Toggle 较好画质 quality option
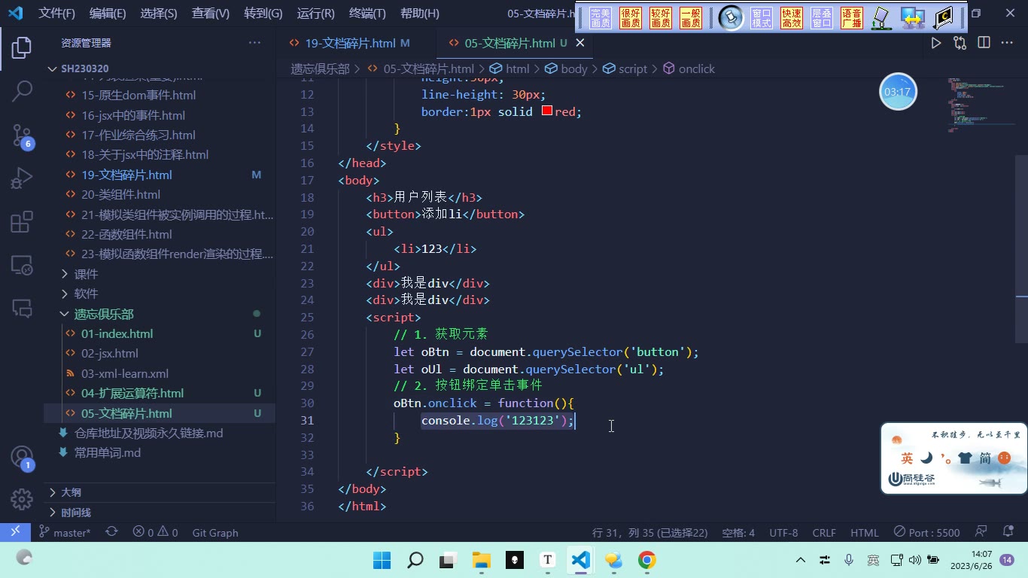Screen dimensions: 1028x578 [661, 18]
